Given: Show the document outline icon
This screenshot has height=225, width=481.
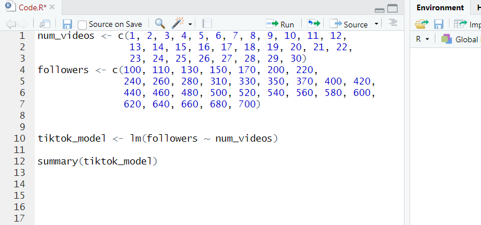Looking at the screenshot, I should pyautogui.click(x=392, y=23).
